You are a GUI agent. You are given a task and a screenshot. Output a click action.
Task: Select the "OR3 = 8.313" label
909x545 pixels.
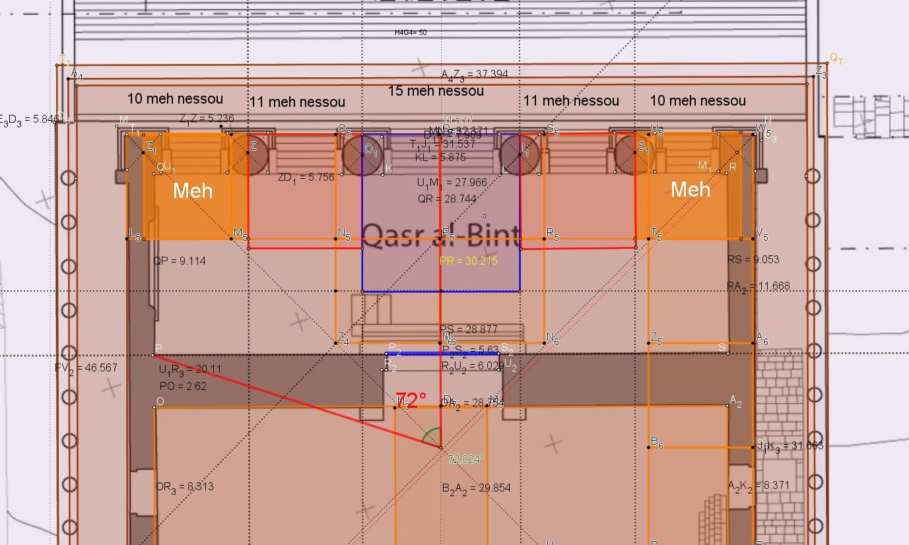184,487
